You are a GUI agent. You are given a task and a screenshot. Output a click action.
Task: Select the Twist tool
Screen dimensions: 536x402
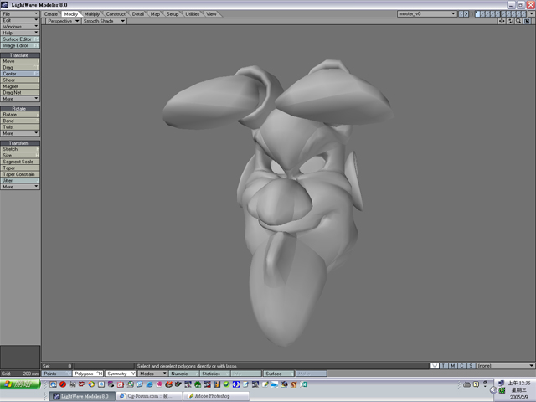20,127
